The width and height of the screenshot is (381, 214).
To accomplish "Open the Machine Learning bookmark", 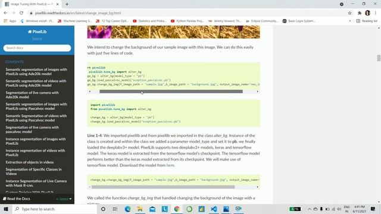I will click(74, 21).
